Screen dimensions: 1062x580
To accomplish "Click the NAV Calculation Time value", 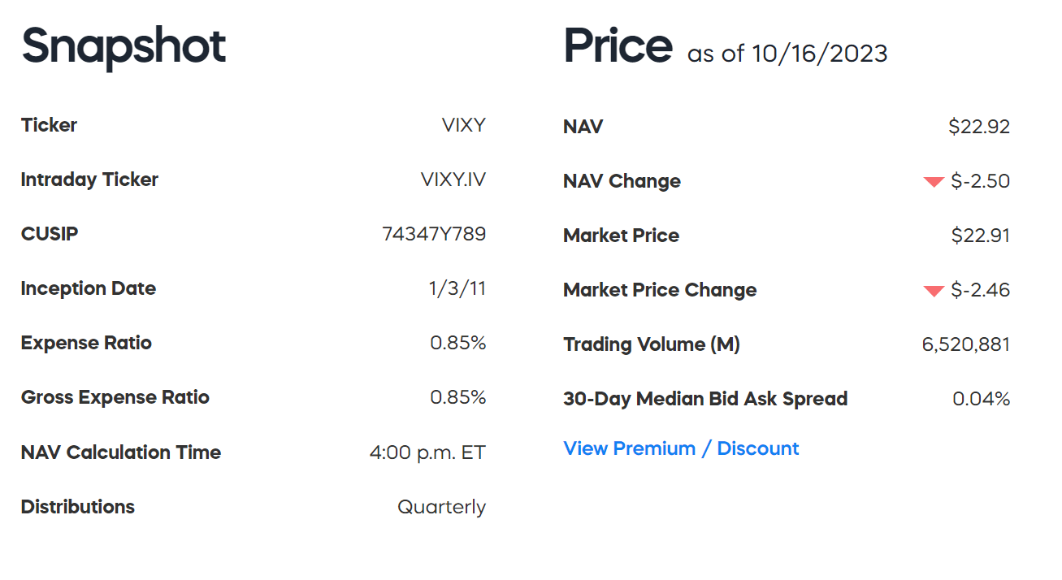I will click(x=428, y=452).
